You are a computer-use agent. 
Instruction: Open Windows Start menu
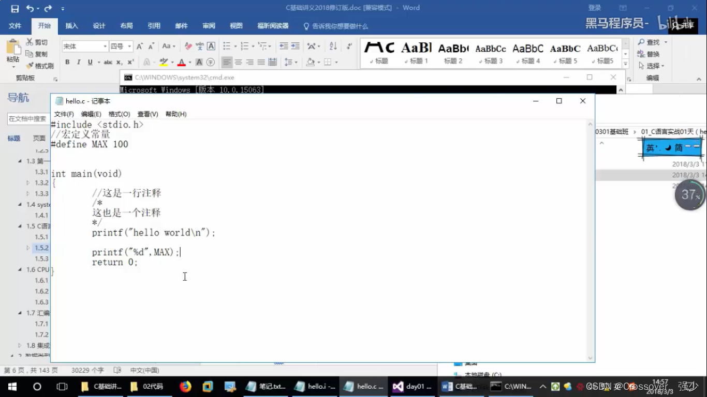click(x=12, y=386)
